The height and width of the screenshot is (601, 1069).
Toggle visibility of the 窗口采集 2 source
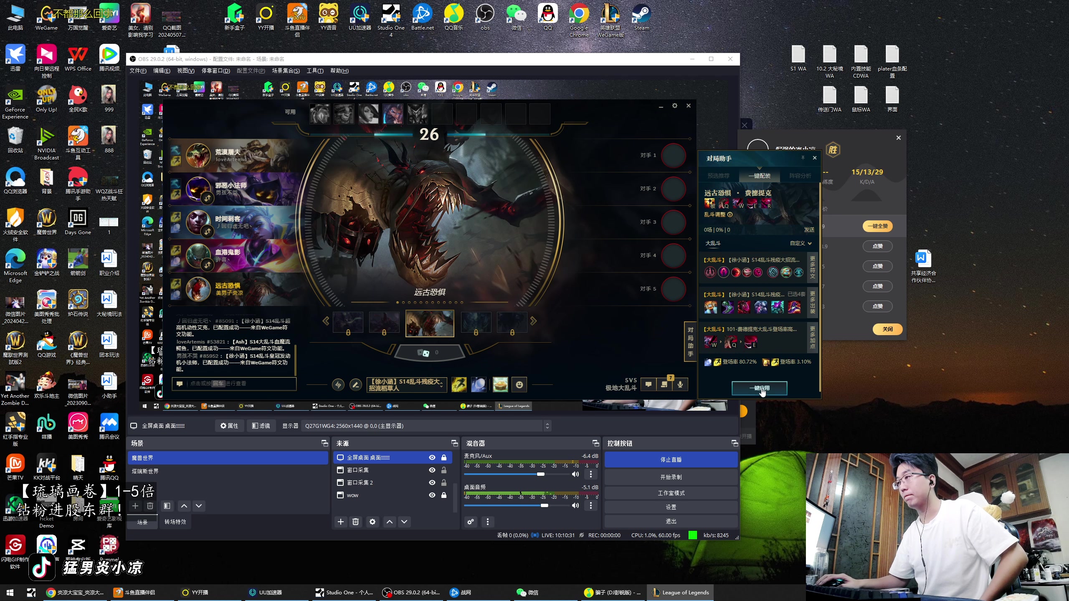click(x=432, y=482)
